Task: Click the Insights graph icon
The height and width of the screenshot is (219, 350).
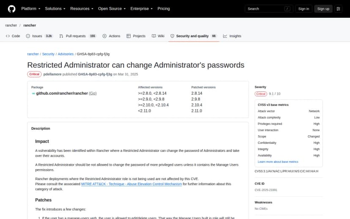Action: [225, 36]
